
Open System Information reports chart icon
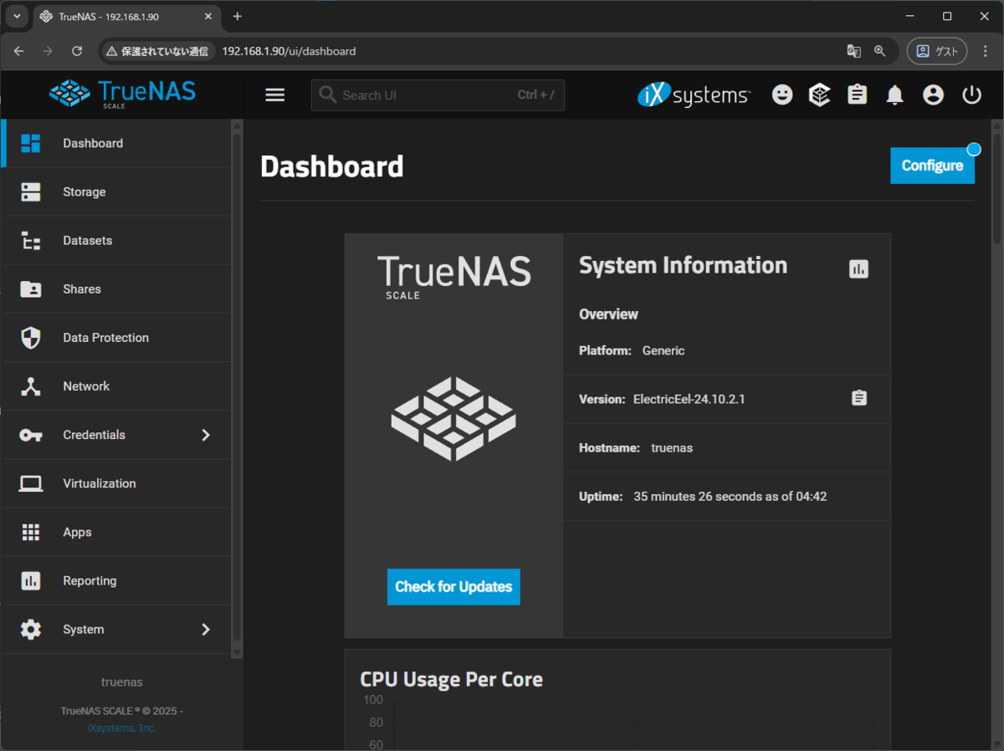858,268
